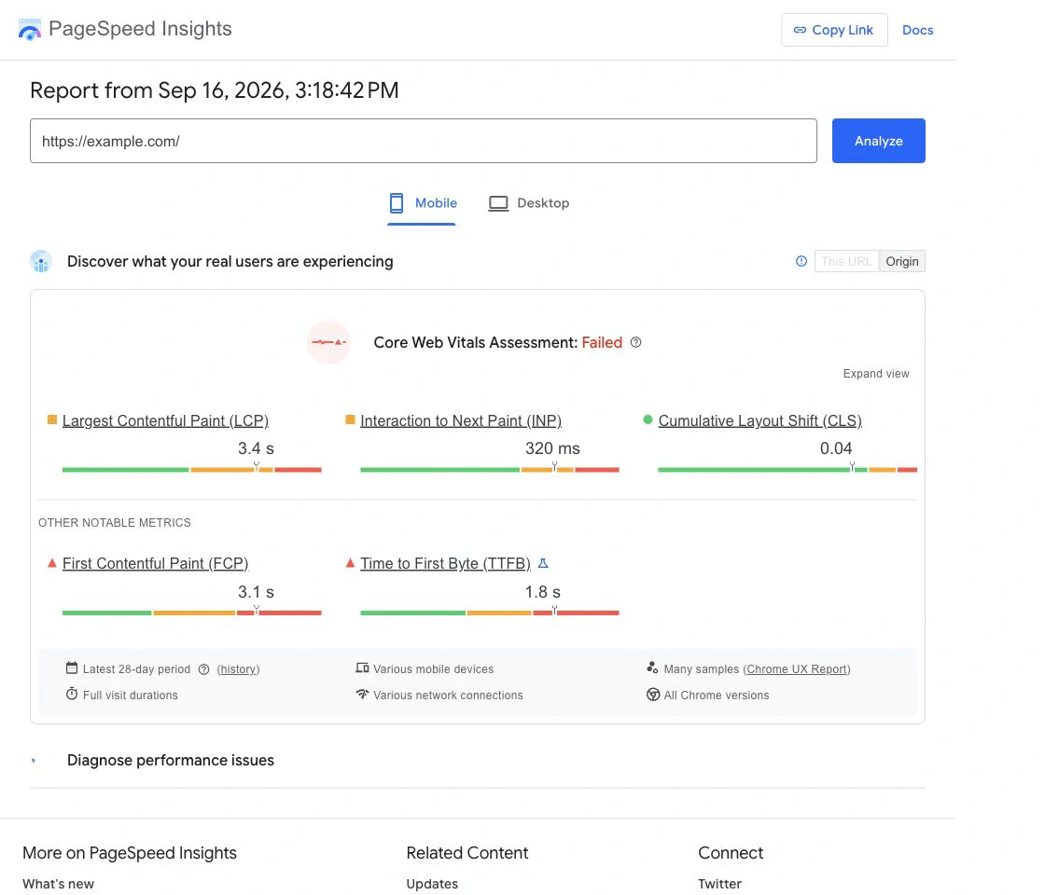Click Diagnose performance issues heading

[171, 761]
